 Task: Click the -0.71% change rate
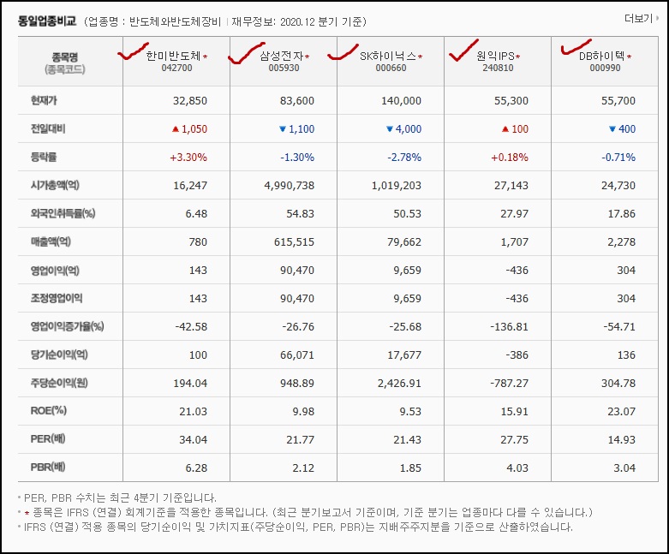click(x=618, y=158)
